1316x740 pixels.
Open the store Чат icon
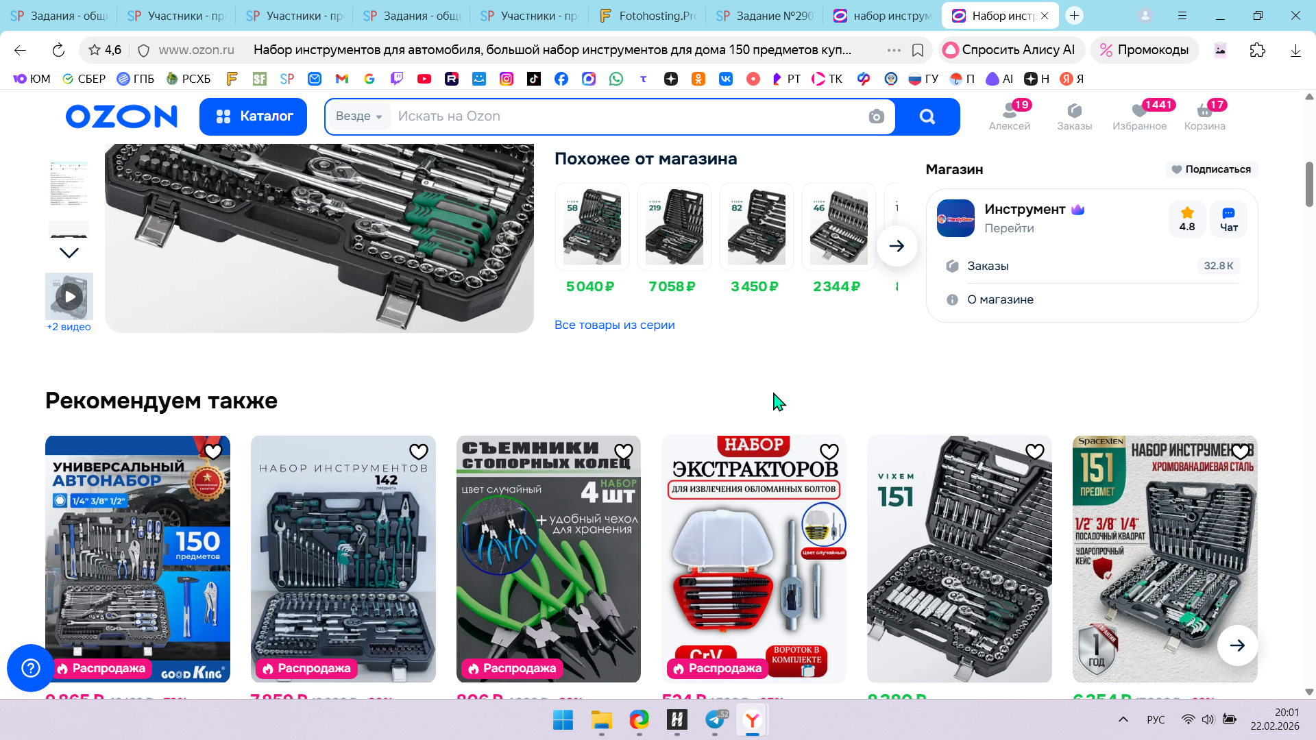pyautogui.click(x=1228, y=219)
